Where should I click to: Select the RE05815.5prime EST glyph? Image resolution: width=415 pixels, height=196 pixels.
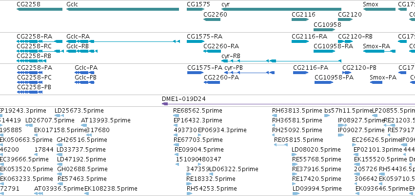[281, 145]
